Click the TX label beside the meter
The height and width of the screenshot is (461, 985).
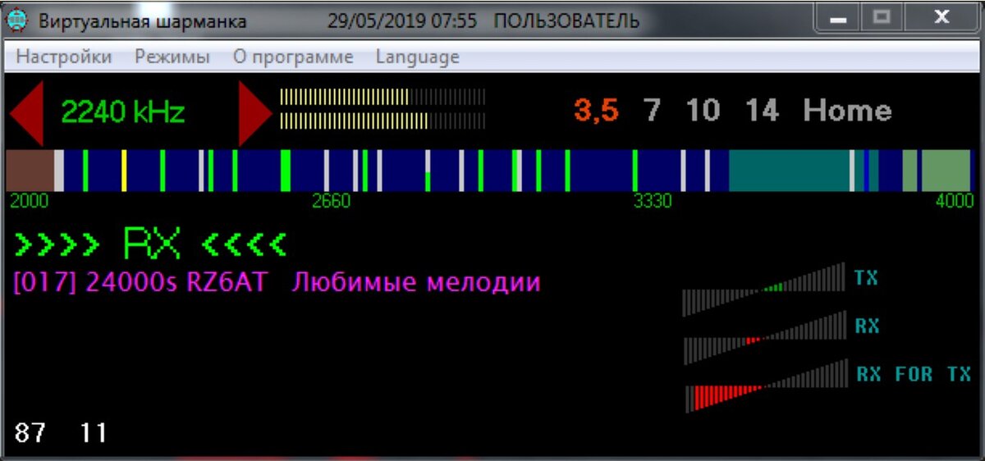(x=866, y=278)
